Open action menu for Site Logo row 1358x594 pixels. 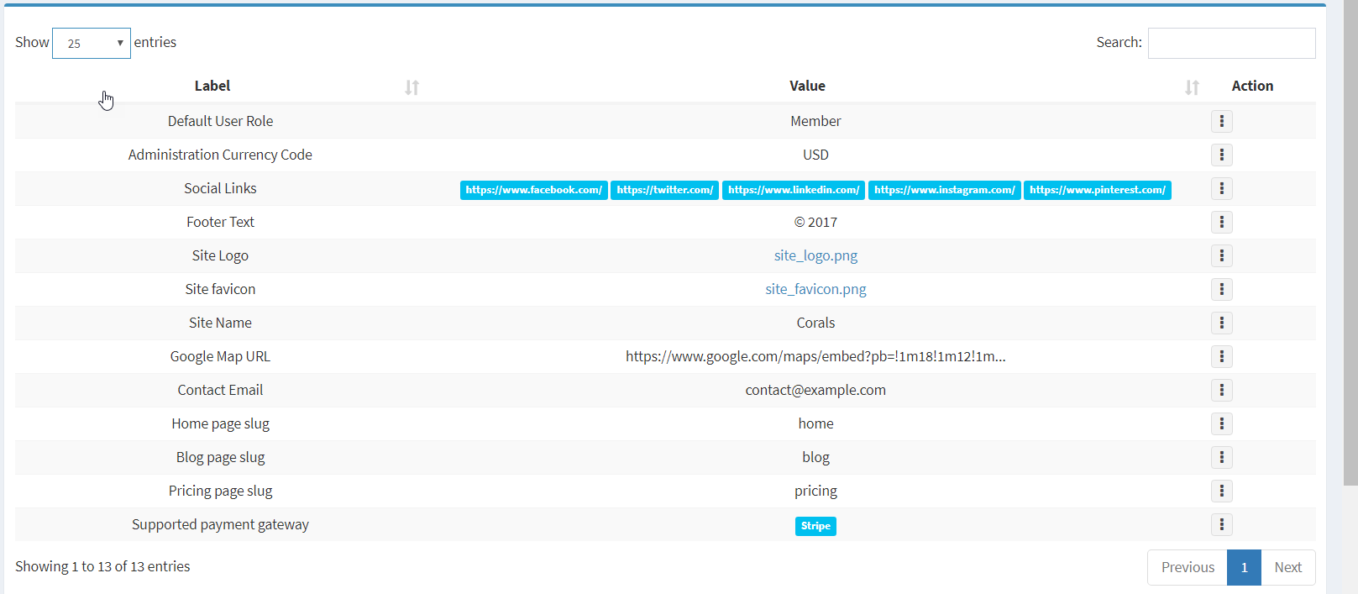tap(1221, 256)
